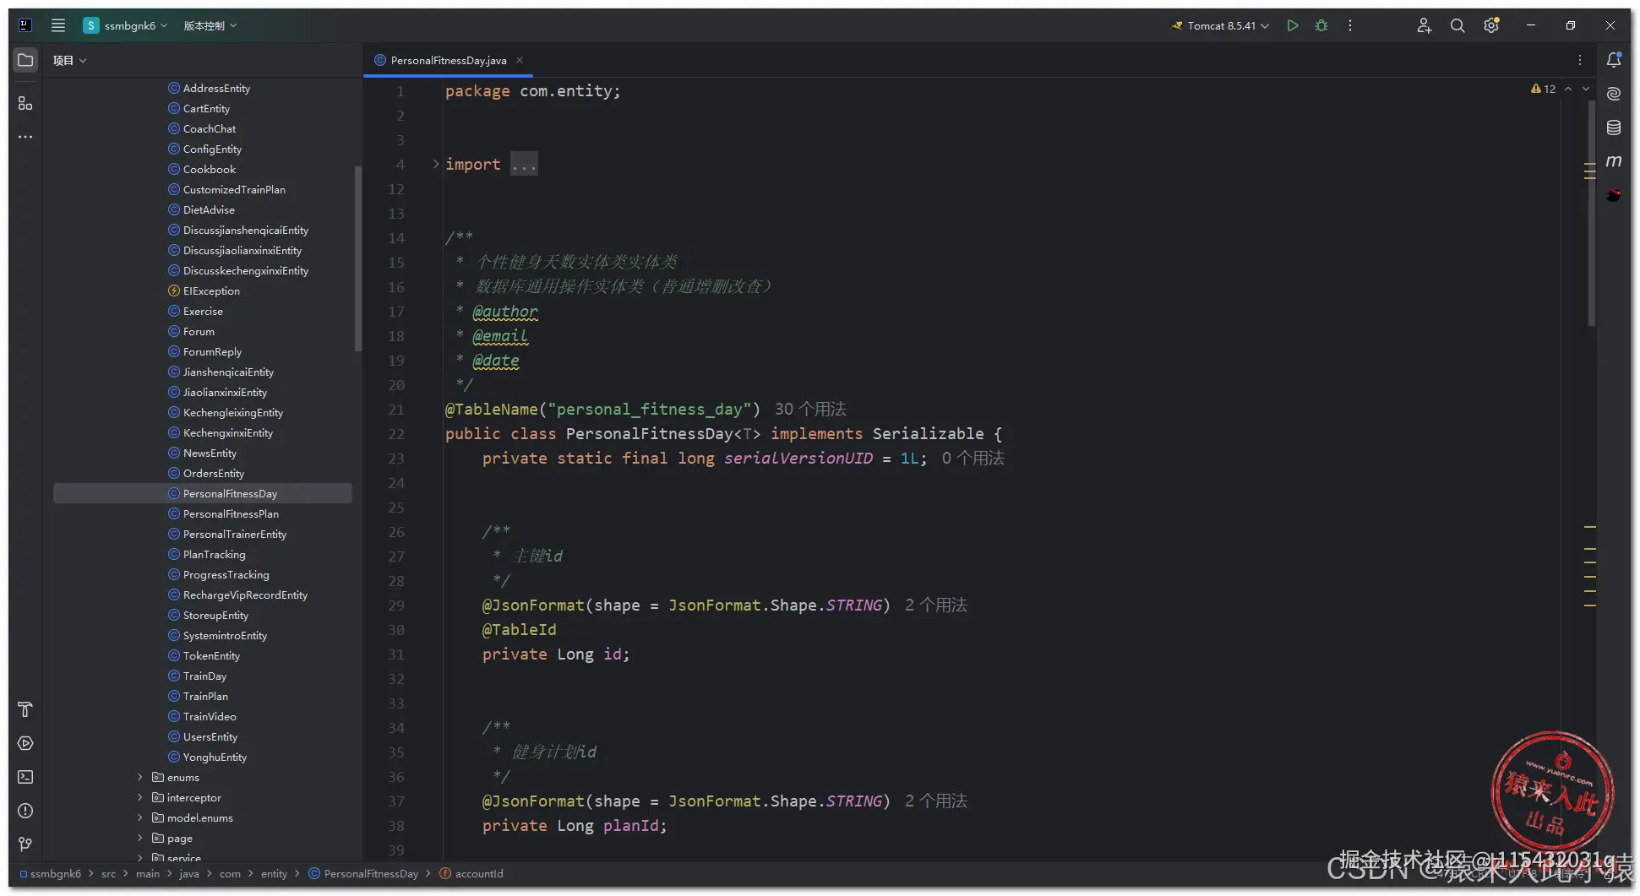
Task: Click the editor vertical scrollbar thumb
Action: point(1592,213)
